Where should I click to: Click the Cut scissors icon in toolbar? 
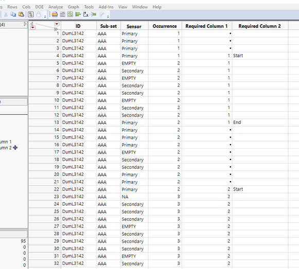tap(6, 14)
